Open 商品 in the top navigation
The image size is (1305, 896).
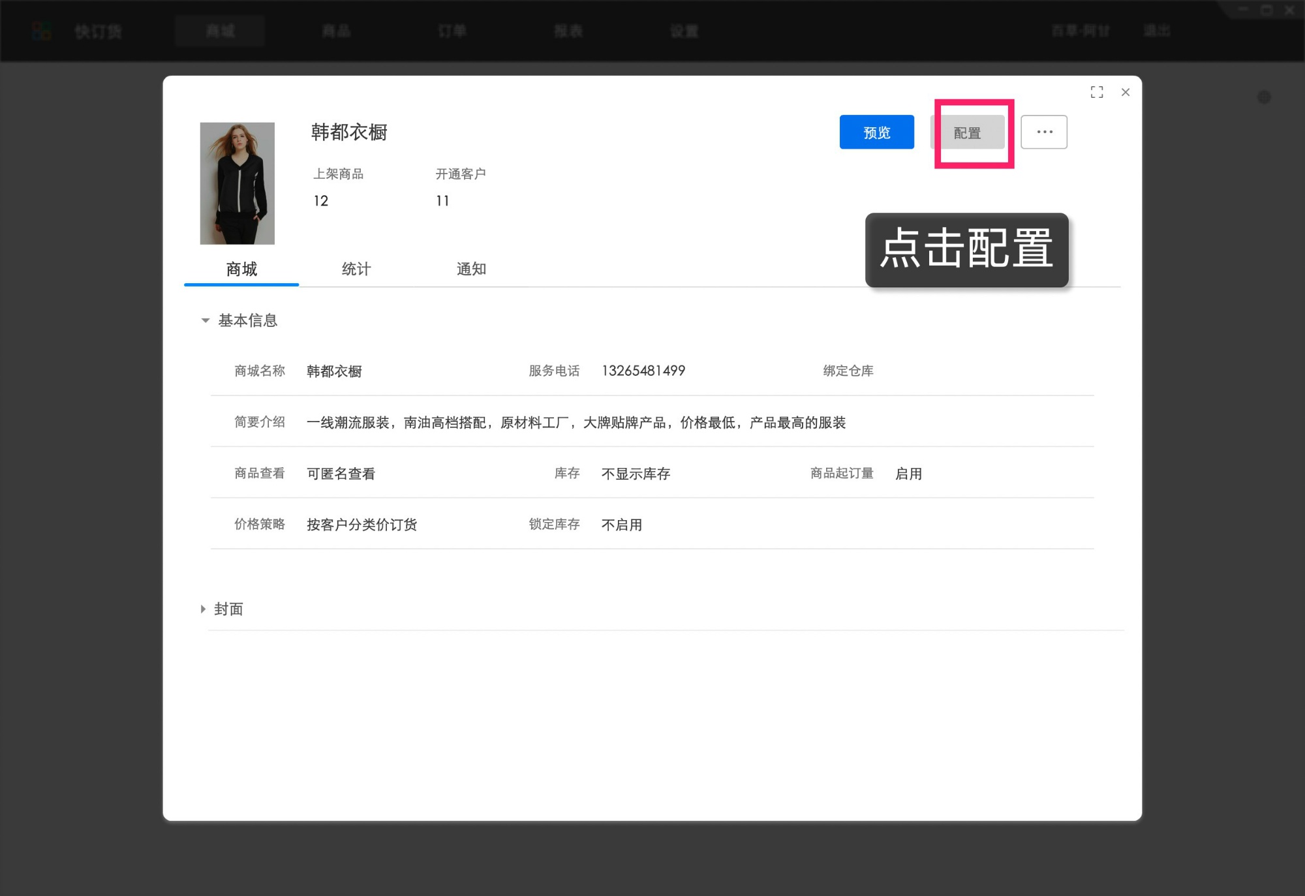(x=335, y=30)
